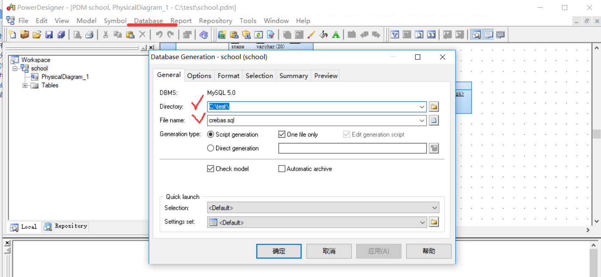Click the 确定 (OK) button

click(x=279, y=251)
